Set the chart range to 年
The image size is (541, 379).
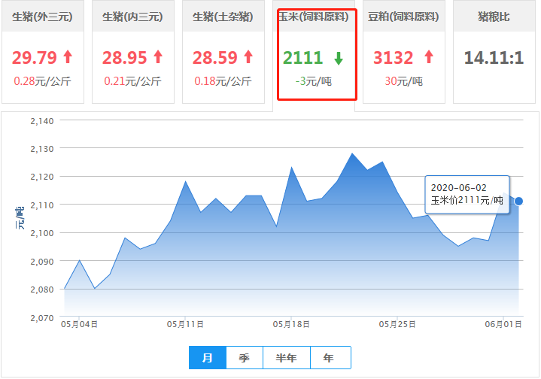329,358
